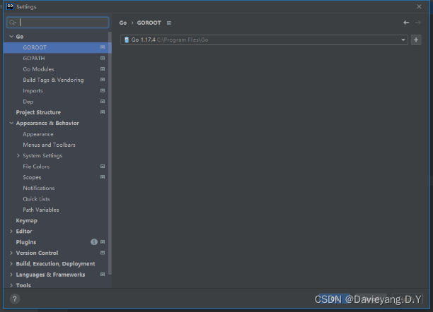Click the project icon beside GOPATH
This screenshot has width=433, height=312.
[x=103, y=58]
